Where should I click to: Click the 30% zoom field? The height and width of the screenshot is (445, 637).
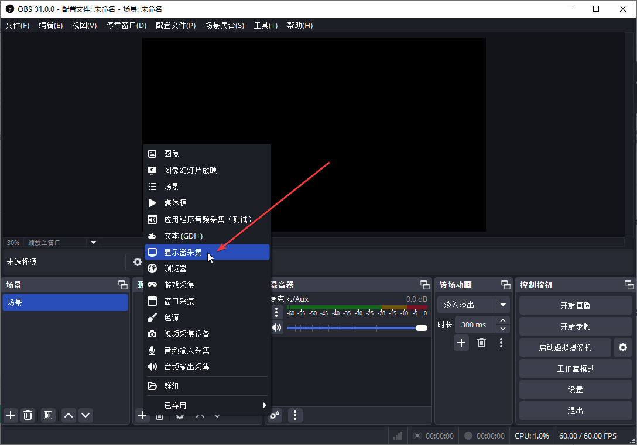pos(13,243)
